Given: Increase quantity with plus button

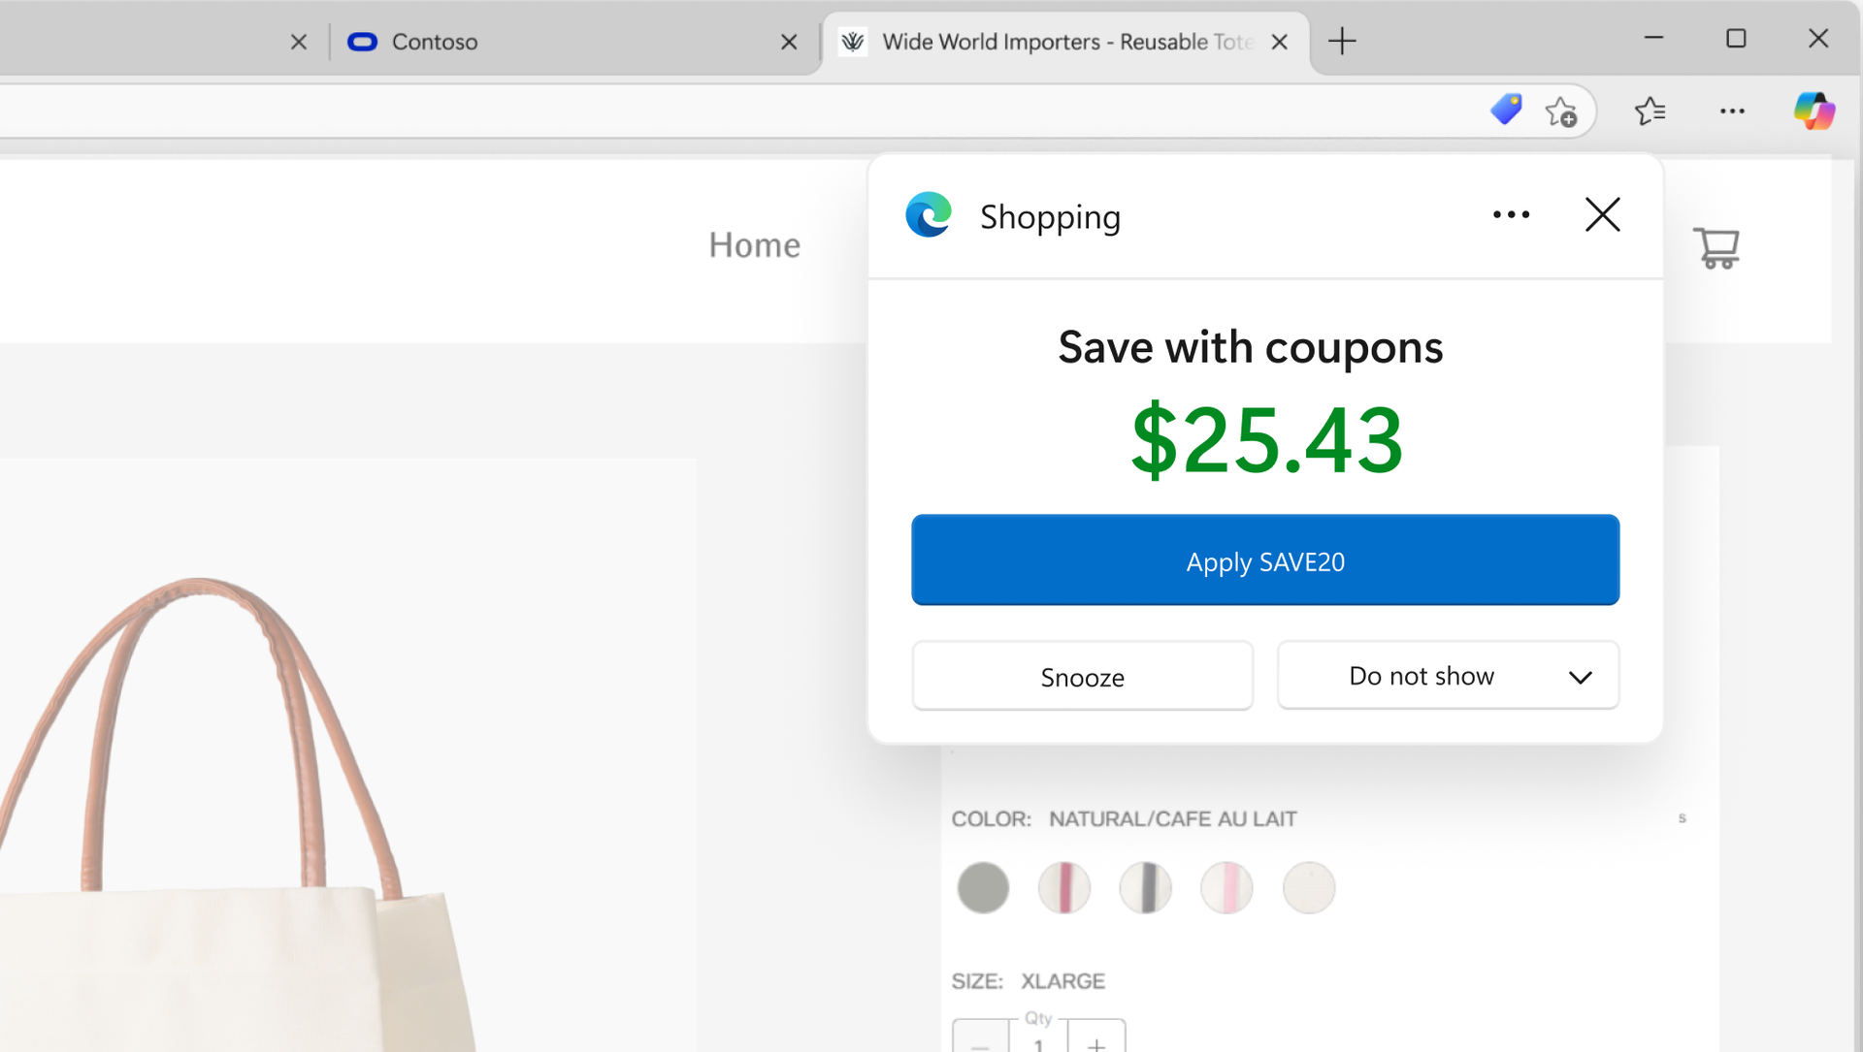Looking at the screenshot, I should pos(1096,1042).
